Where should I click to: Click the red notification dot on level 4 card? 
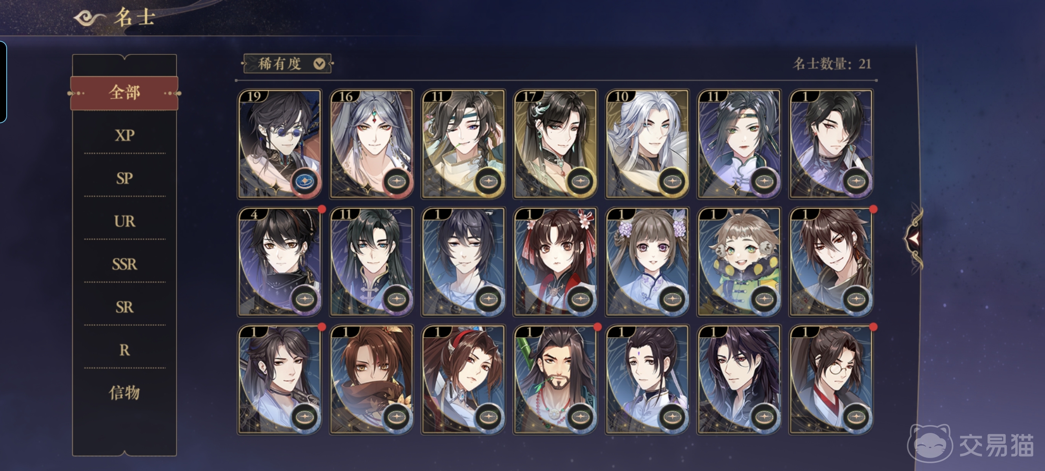322,210
